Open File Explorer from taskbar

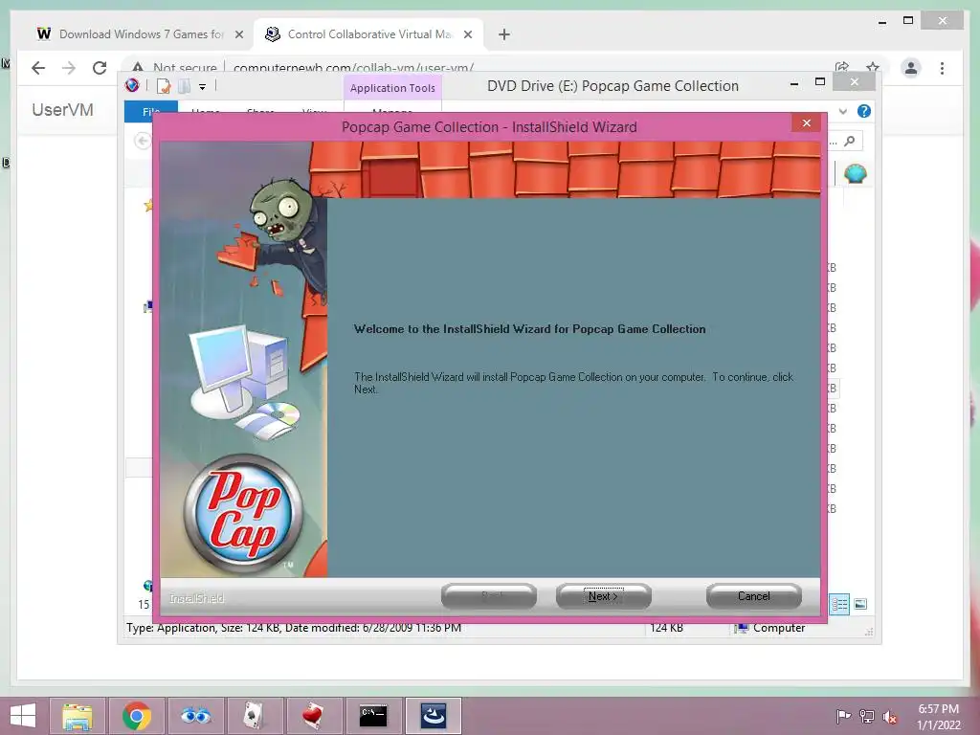(x=78, y=716)
